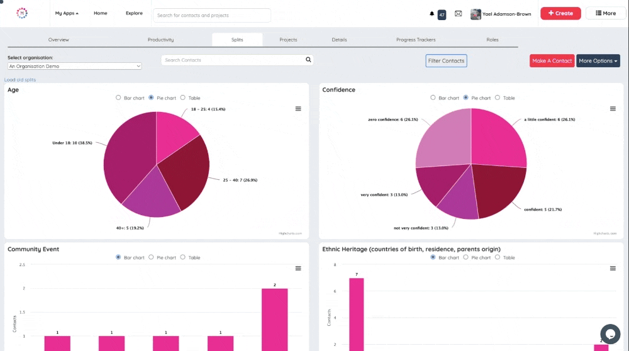629x351 pixels.
Task: Open Select organisation dropdown
Action: tap(75, 66)
